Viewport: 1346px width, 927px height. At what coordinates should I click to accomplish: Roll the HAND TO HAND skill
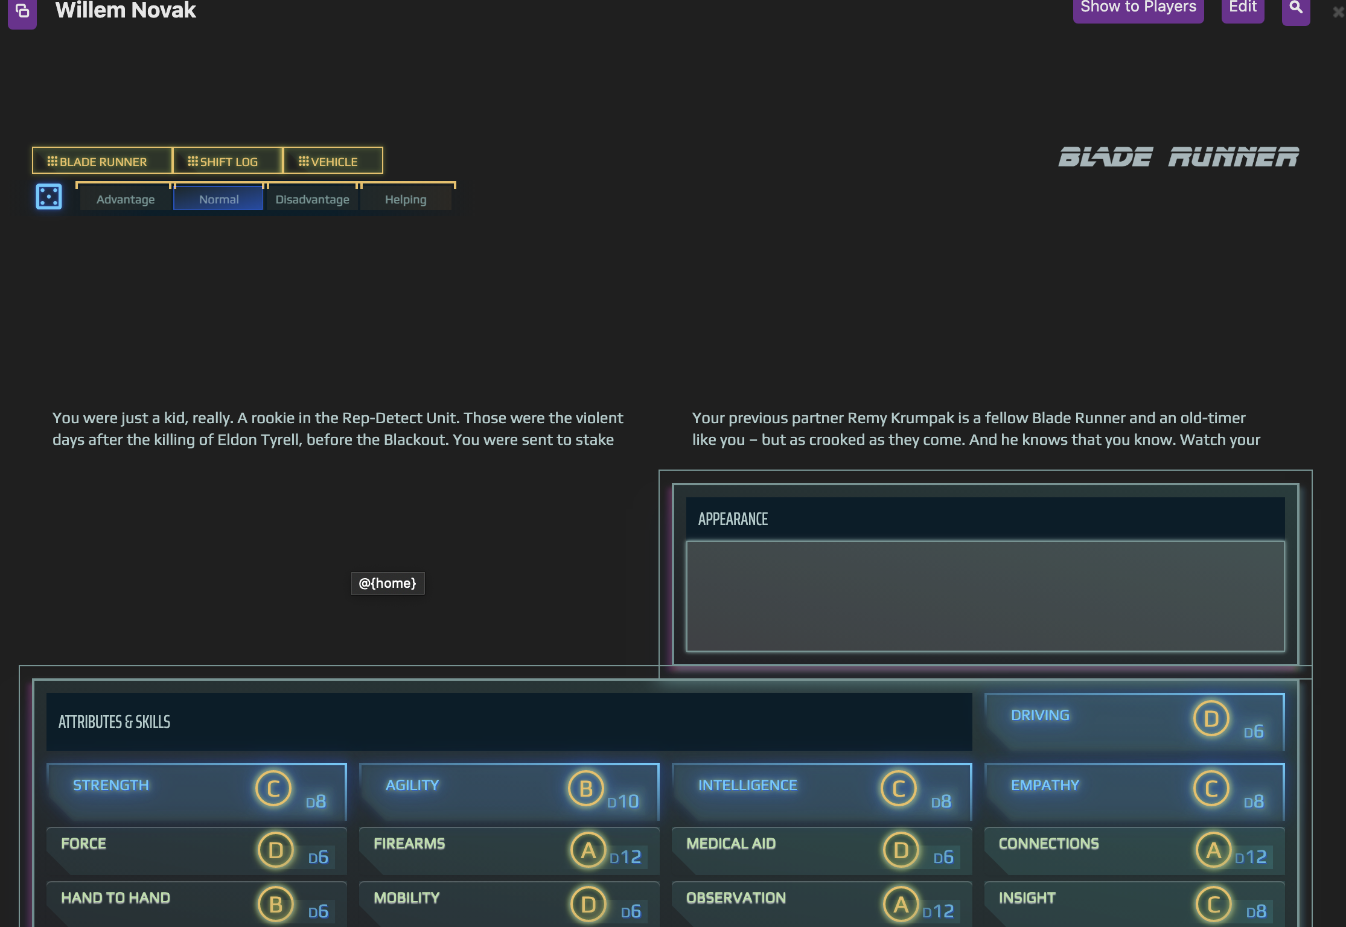tap(115, 898)
